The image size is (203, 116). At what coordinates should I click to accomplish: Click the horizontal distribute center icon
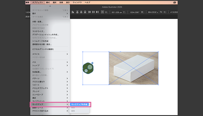(x=93, y=12)
